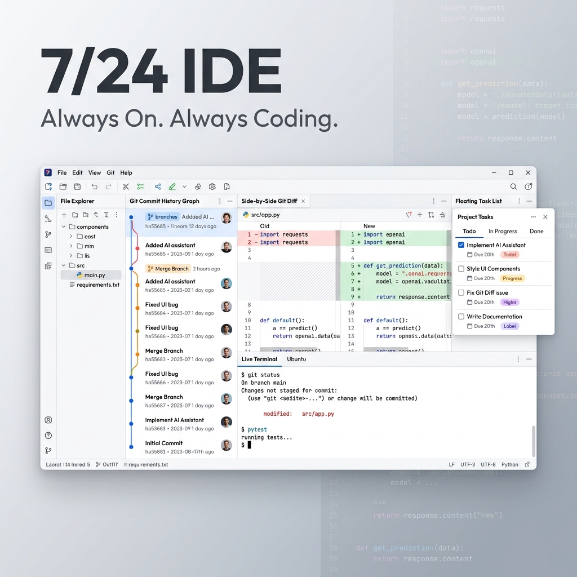Click UTF-8 encoding in status bar
This screenshot has height=577, width=577.
pyautogui.click(x=488, y=464)
